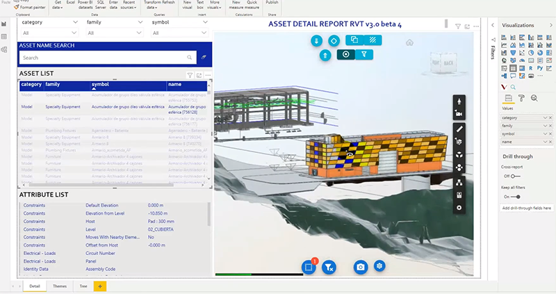The width and height of the screenshot is (556, 294).
Task: Remove symbol field from Values with X
Action: point(550,134)
